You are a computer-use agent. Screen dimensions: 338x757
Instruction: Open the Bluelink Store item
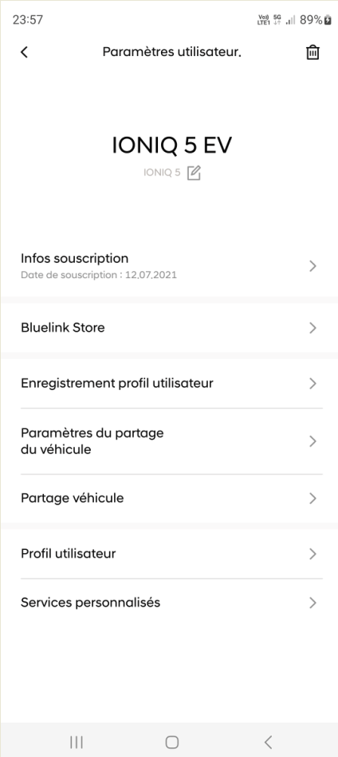point(169,328)
